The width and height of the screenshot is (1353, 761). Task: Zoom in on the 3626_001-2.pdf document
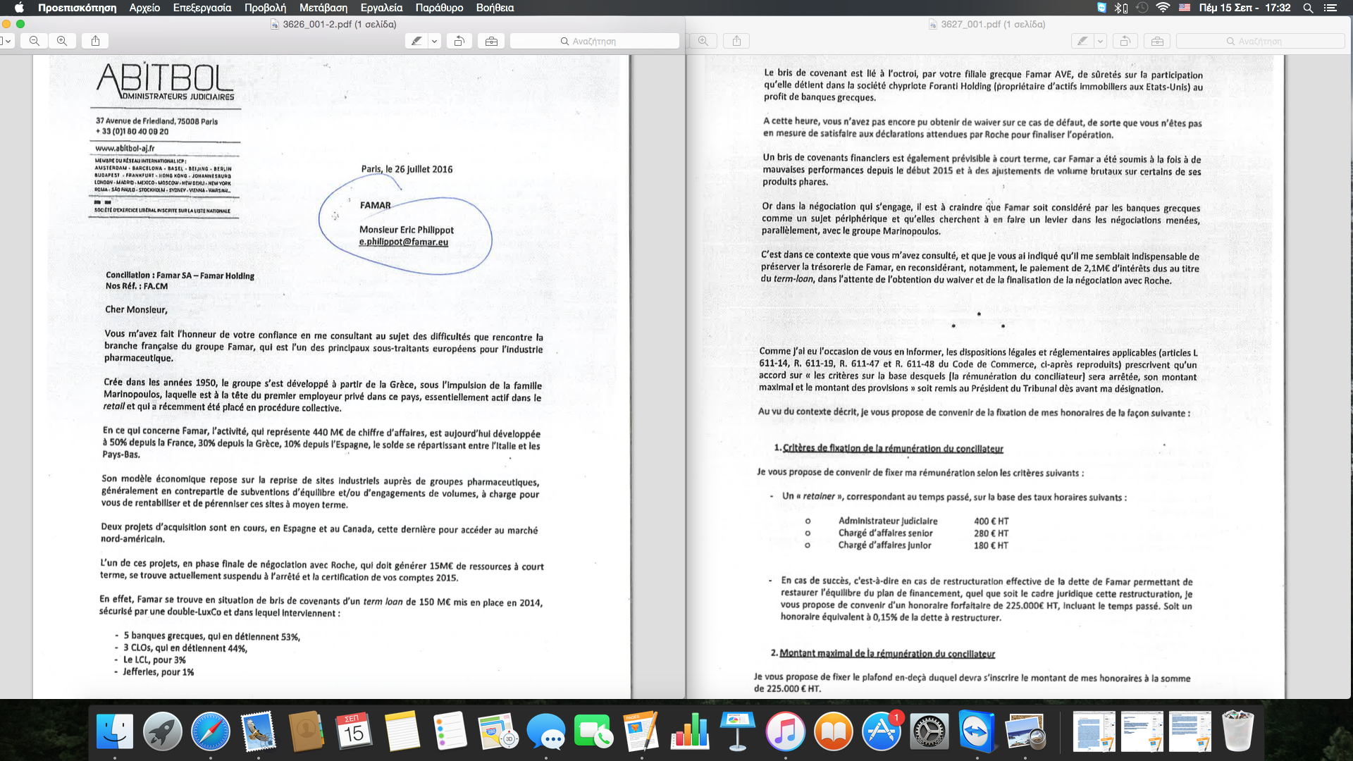62,41
